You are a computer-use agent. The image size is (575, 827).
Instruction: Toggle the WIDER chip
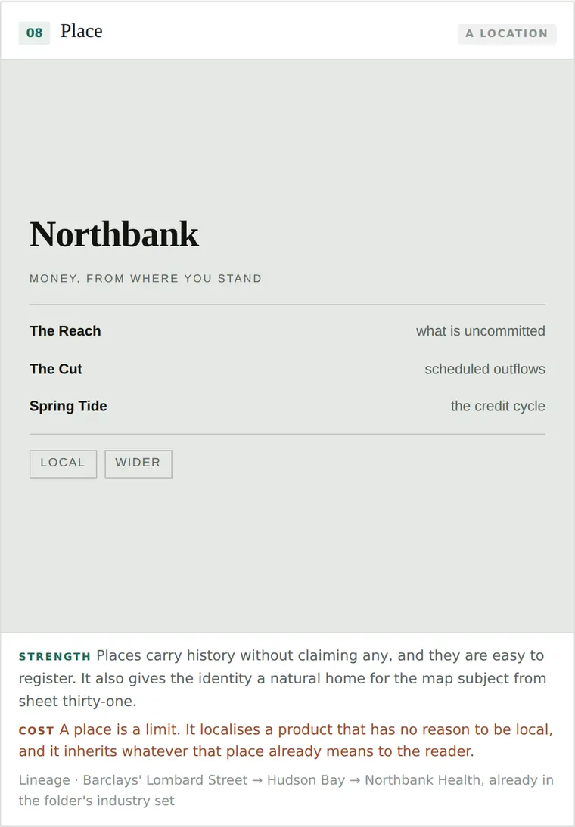(x=138, y=464)
